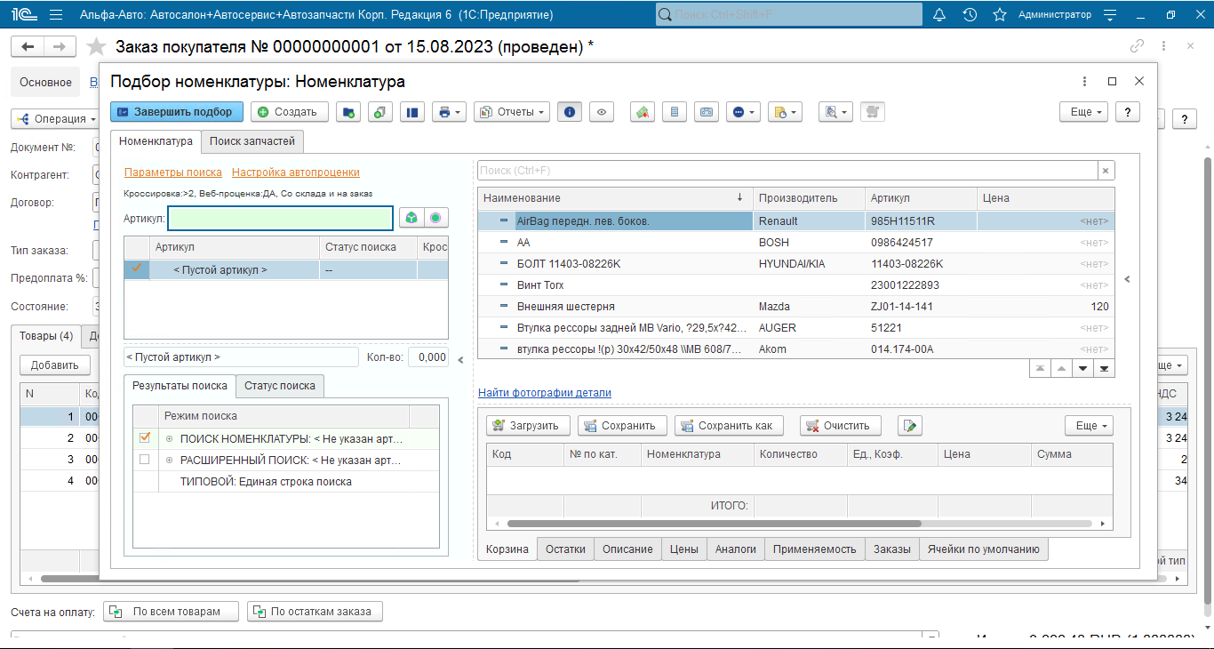The image size is (1214, 649).
Task: Click the link icon in the order header
Action: [x=1137, y=46]
